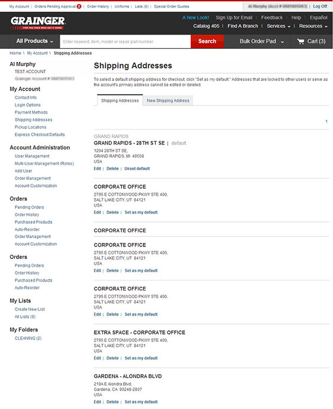Open User Management in sidebar
The height and width of the screenshot is (409, 333).
[32, 156]
